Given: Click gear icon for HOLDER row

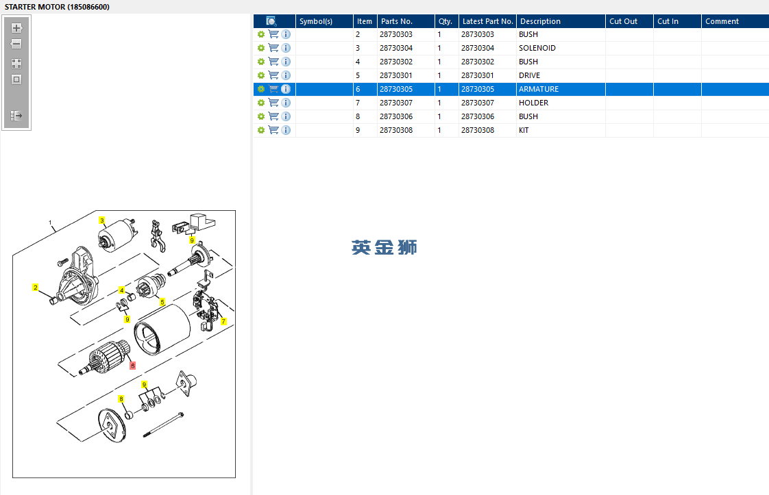Looking at the screenshot, I should pos(261,103).
